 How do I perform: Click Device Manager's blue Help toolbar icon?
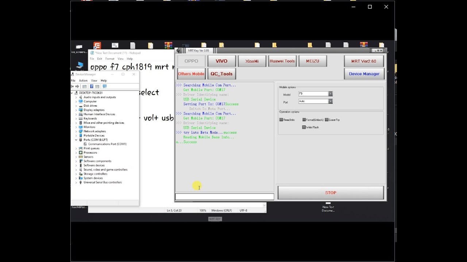92,86
